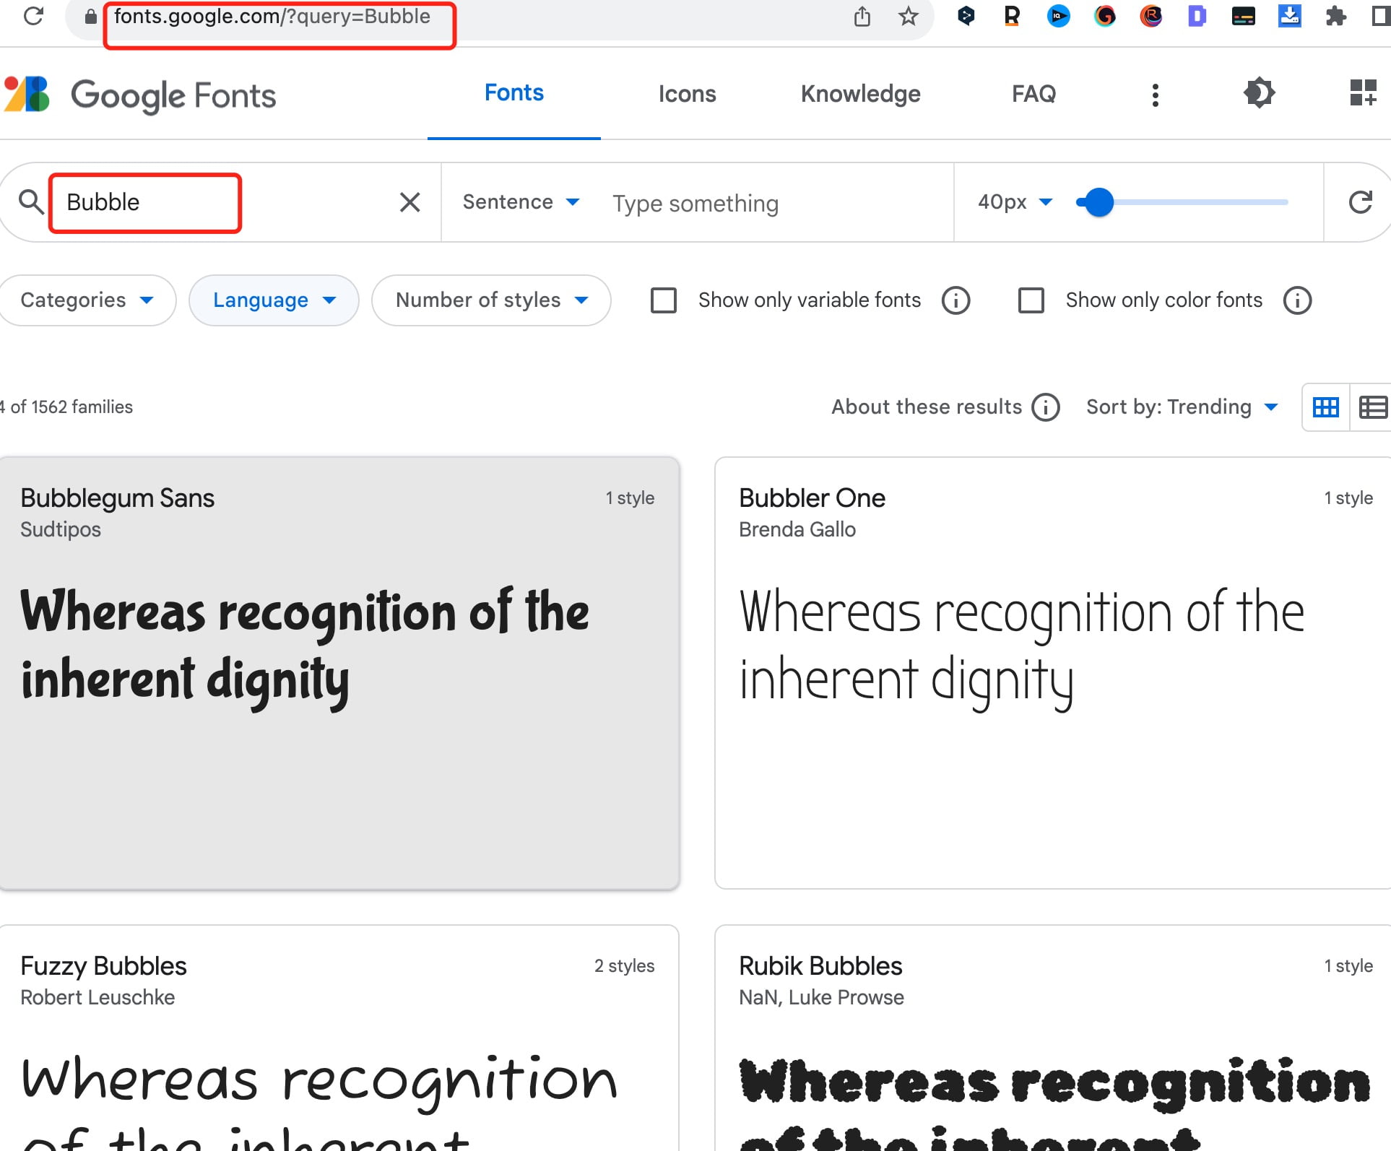Screen dimensions: 1391x1151
Task: Open the Knowledge tab
Action: click(x=860, y=94)
